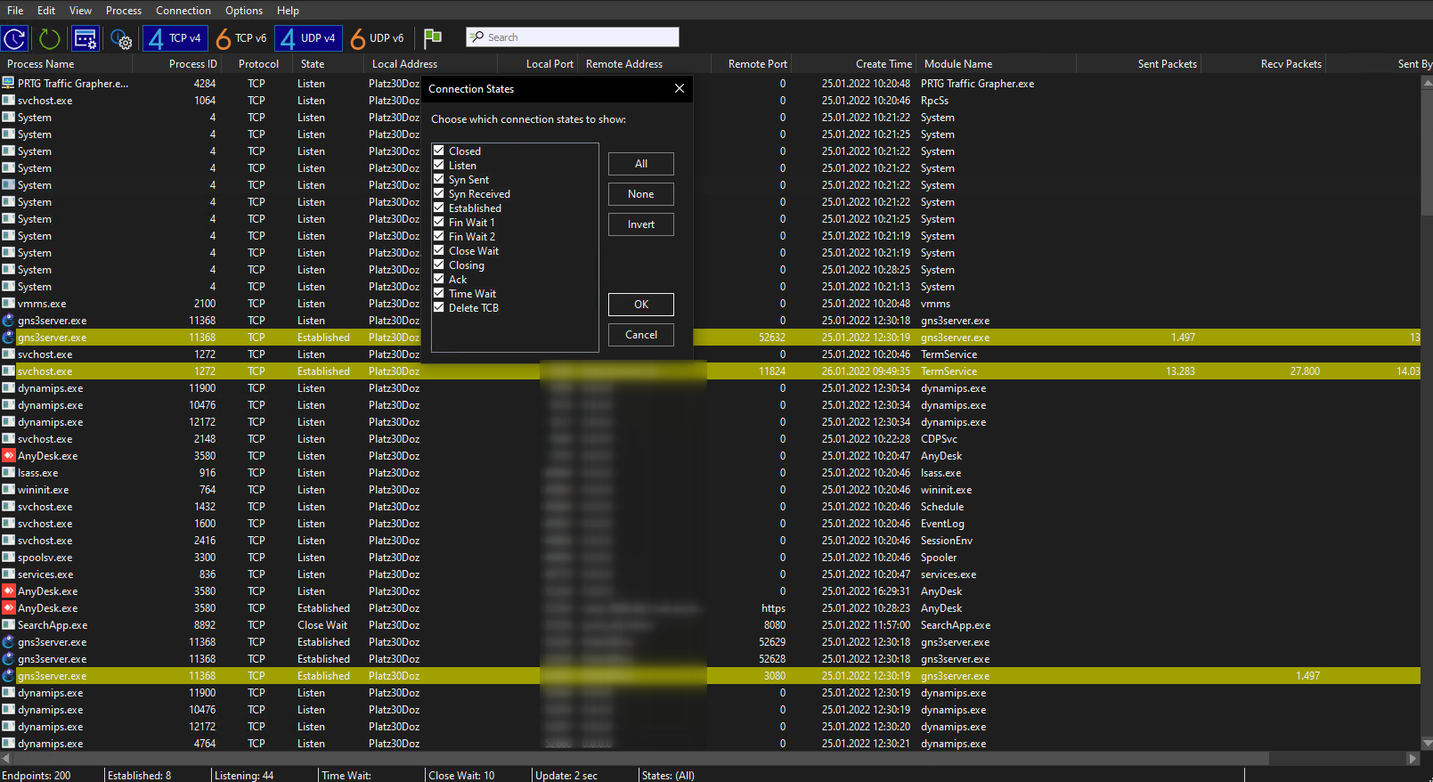The width and height of the screenshot is (1433, 782).
Task: Click the Cancel button in dialog
Action: 641,335
